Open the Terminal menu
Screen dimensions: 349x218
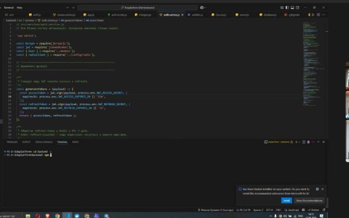coord(9,7)
